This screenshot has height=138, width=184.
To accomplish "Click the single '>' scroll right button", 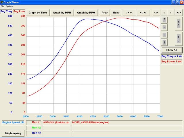I will click(x=171, y=13).
